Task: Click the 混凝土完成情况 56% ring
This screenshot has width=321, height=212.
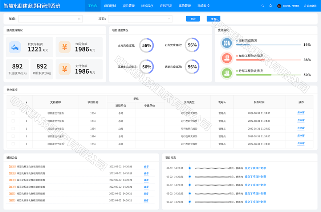Action: click(146, 67)
